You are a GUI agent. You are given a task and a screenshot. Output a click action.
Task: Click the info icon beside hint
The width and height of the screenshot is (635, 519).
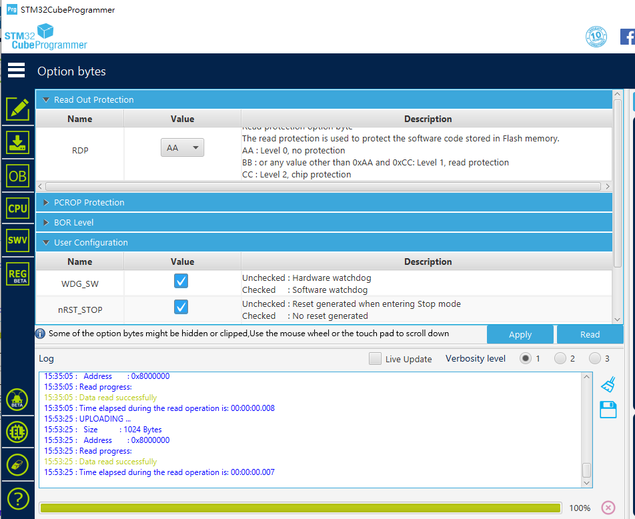(x=40, y=334)
